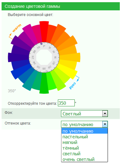This screenshot has width=122, height=165.
Task: Click the Откорректируйте тон цвета label
Action: 32,104
